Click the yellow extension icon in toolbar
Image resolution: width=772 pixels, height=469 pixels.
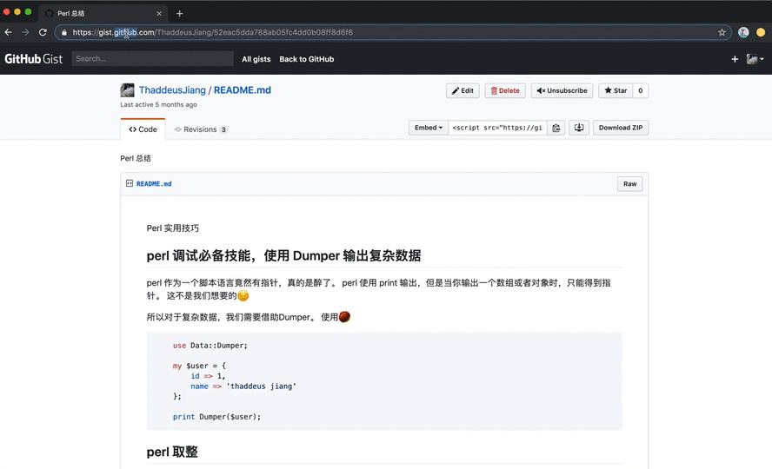[x=761, y=32]
